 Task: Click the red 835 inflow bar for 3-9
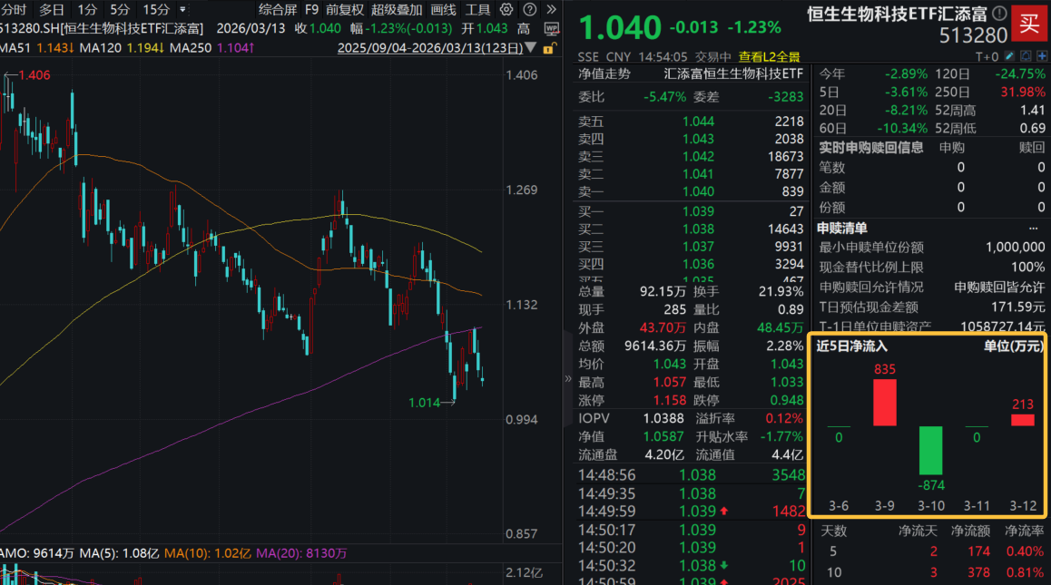pos(885,402)
